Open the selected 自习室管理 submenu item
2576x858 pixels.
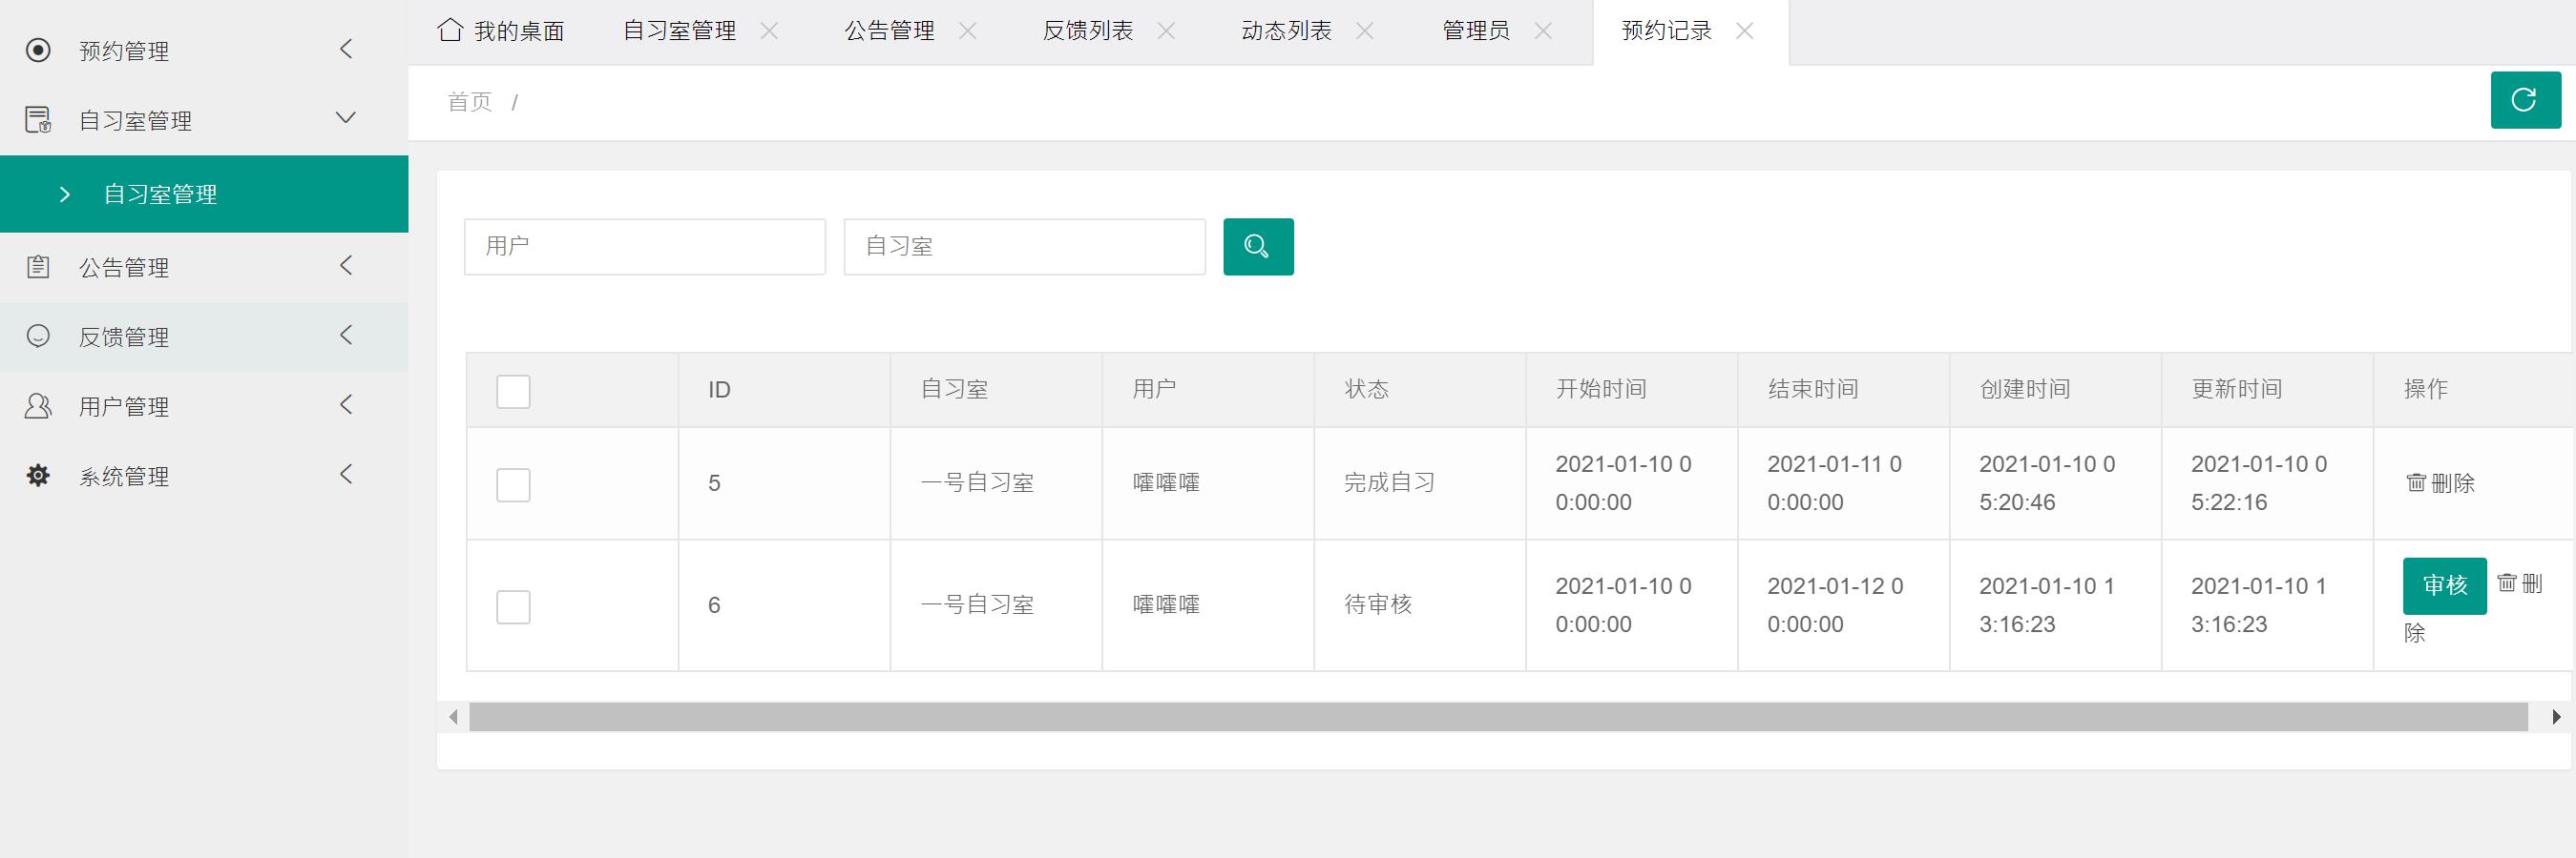(204, 194)
